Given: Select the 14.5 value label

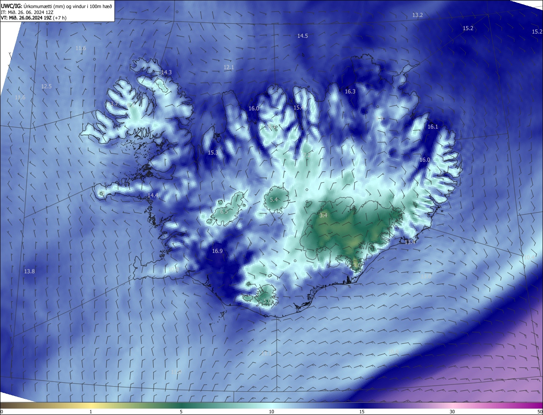Looking at the screenshot, I should coord(302,36).
